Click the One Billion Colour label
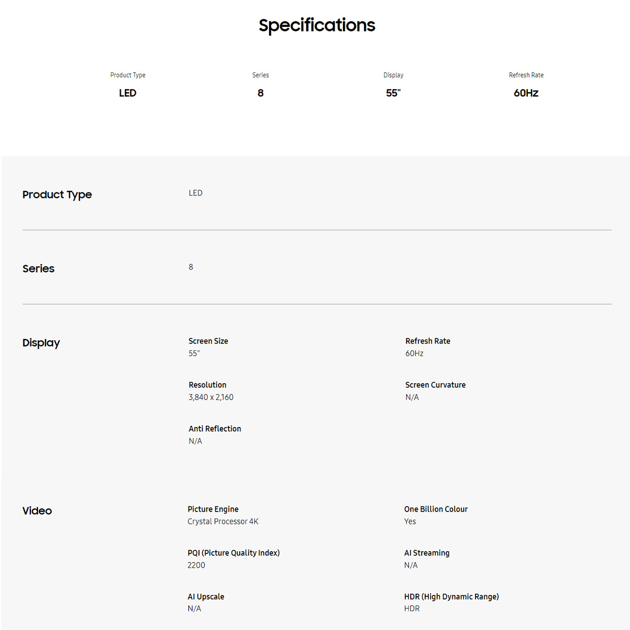The height and width of the screenshot is (630, 630). coord(436,509)
